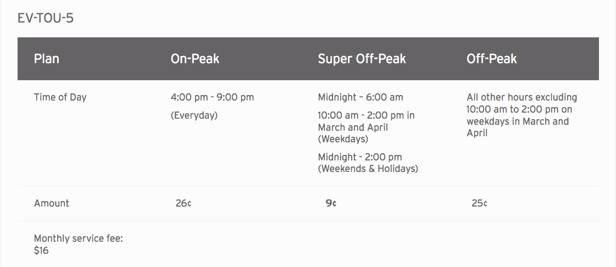The height and width of the screenshot is (267, 616).
Task: Click the Super Off-Peak column header
Action: pyautogui.click(x=362, y=59)
